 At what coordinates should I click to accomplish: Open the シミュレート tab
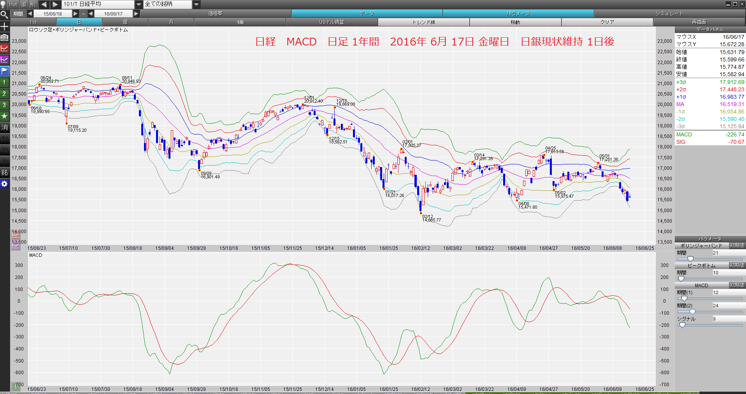point(669,14)
